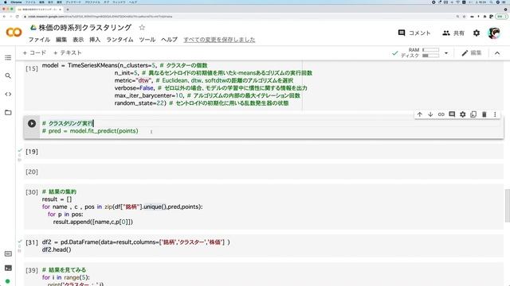This screenshot has width=510, height=286.
Task: Click the line pred = model.fit_predict(points)
Action: tap(90, 131)
